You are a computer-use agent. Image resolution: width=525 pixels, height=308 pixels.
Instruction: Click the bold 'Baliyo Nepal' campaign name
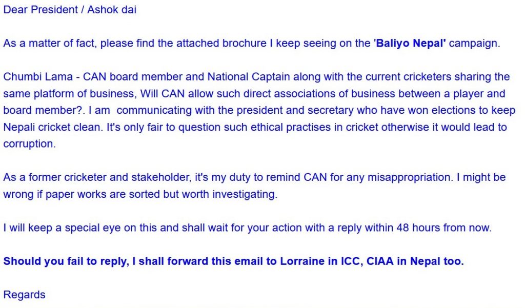click(x=410, y=43)
